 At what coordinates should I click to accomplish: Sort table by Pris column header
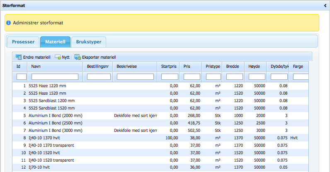[x=187, y=67]
